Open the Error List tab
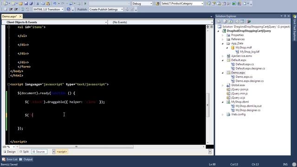297x167 pixels. 12,160
